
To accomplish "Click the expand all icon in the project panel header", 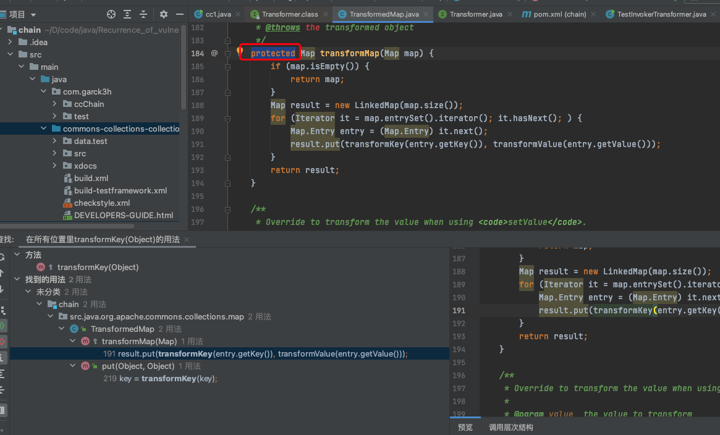I will coord(127,14).
